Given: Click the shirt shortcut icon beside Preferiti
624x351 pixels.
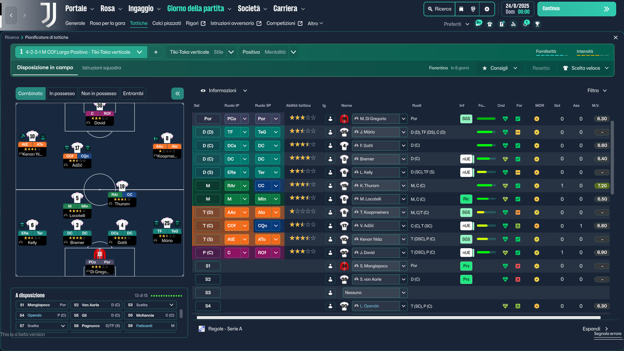Looking at the screenshot, I should coord(490,24).
